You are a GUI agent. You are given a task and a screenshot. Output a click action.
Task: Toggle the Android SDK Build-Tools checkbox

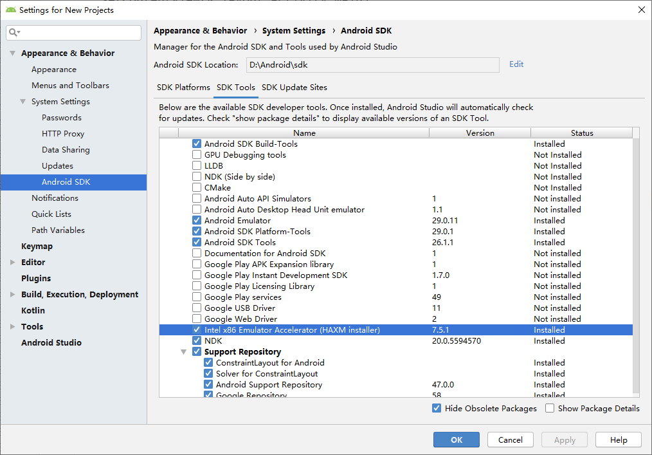click(197, 144)
